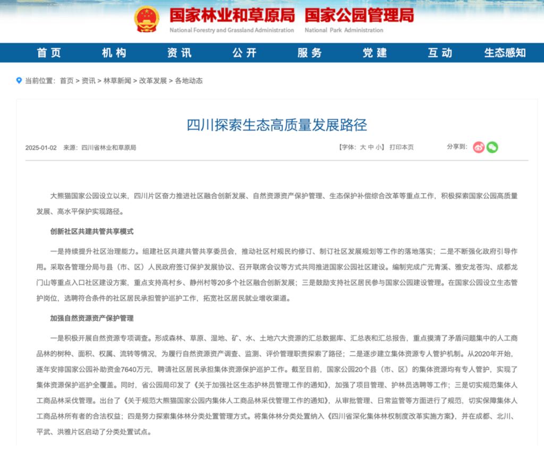Screen dimensions: 544x454
Task: Click the national emblem logo
Action: [x=147, y=20]
